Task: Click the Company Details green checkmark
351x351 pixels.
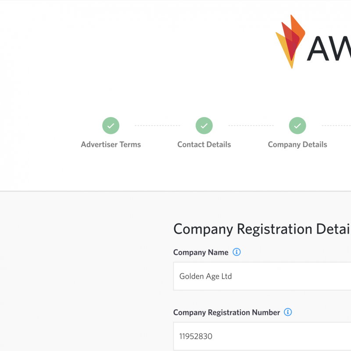Action: (x=297, y=125)
